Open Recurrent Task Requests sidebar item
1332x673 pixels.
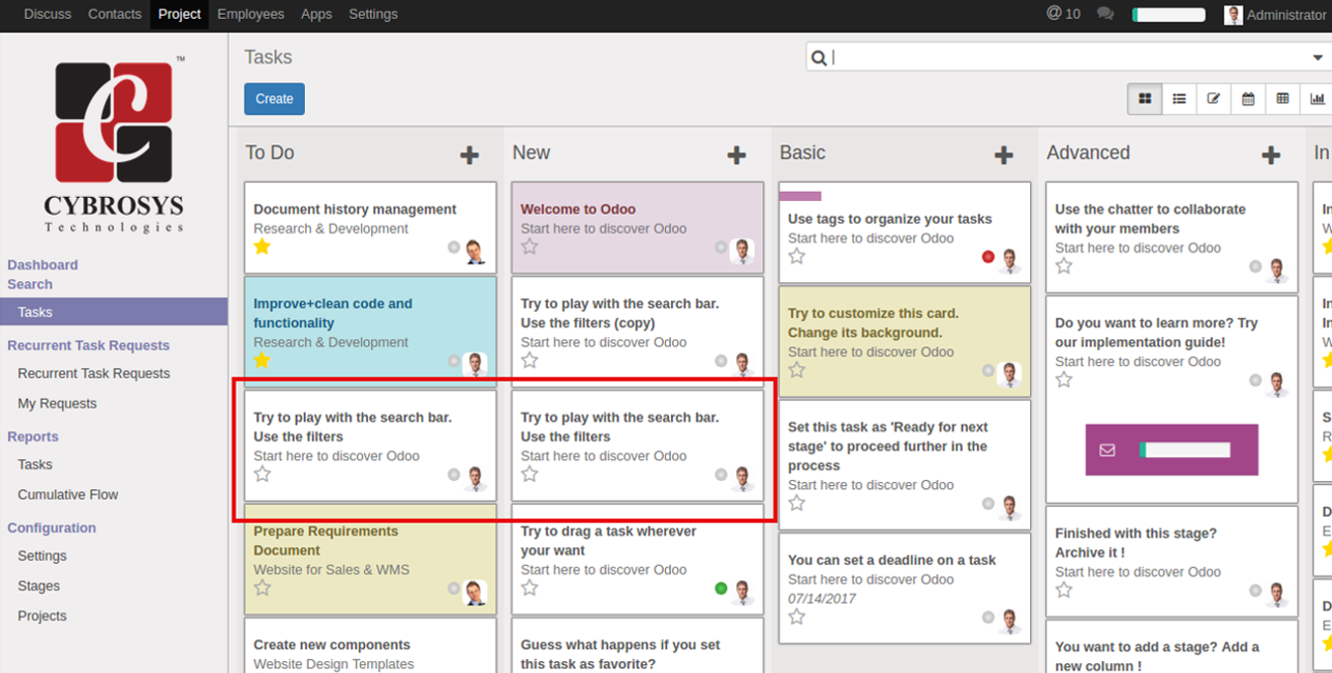point(94,373)
